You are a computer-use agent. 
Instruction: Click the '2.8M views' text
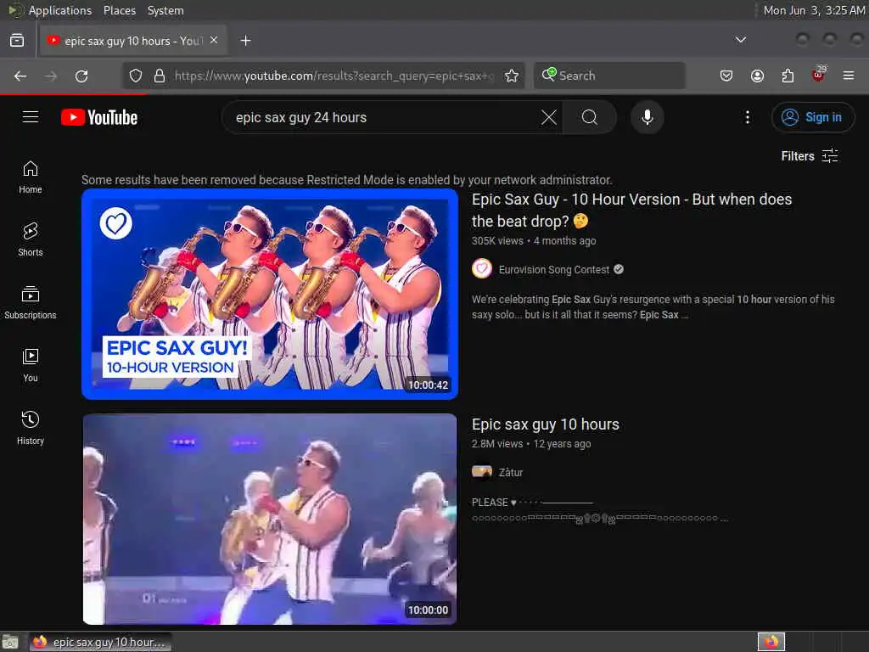pyautogui.click(x=497, y=444)
